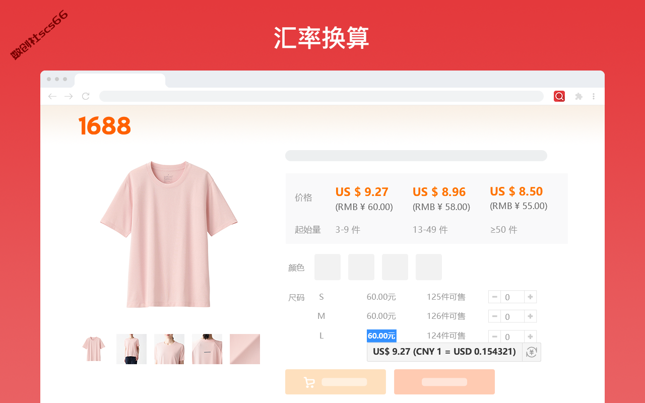Decrease quantity for size L
The width and height of the screenshot is (645, 403).
click(495, 336)
